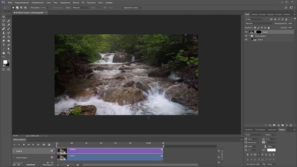297x167 pixels.
Task: Open the search icon at top right
Action: pos(286,8)
